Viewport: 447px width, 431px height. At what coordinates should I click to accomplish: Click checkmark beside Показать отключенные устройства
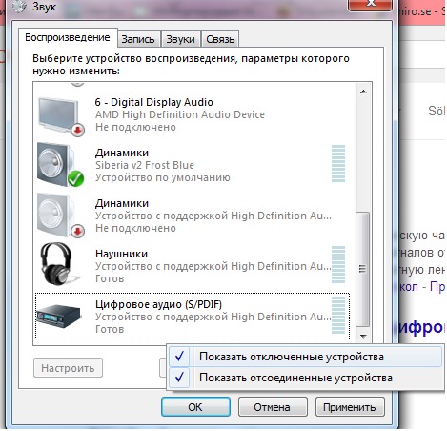179,357
